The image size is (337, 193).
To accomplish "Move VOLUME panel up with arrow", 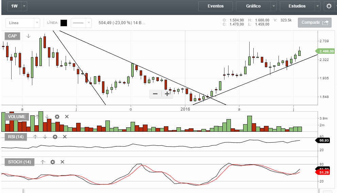I will click(37, 117).
